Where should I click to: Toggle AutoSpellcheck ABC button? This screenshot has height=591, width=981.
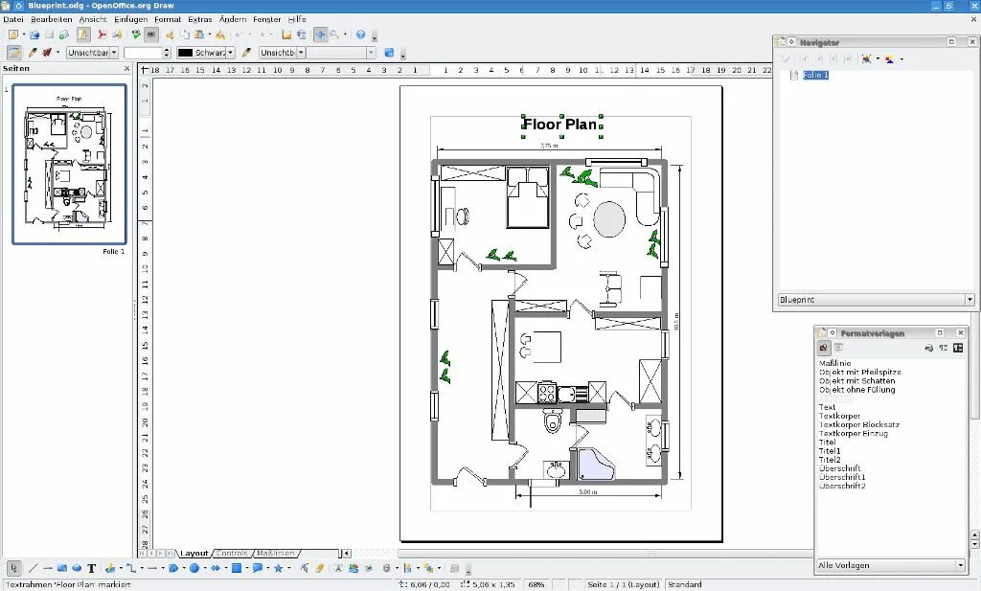[x=150, y=35]
